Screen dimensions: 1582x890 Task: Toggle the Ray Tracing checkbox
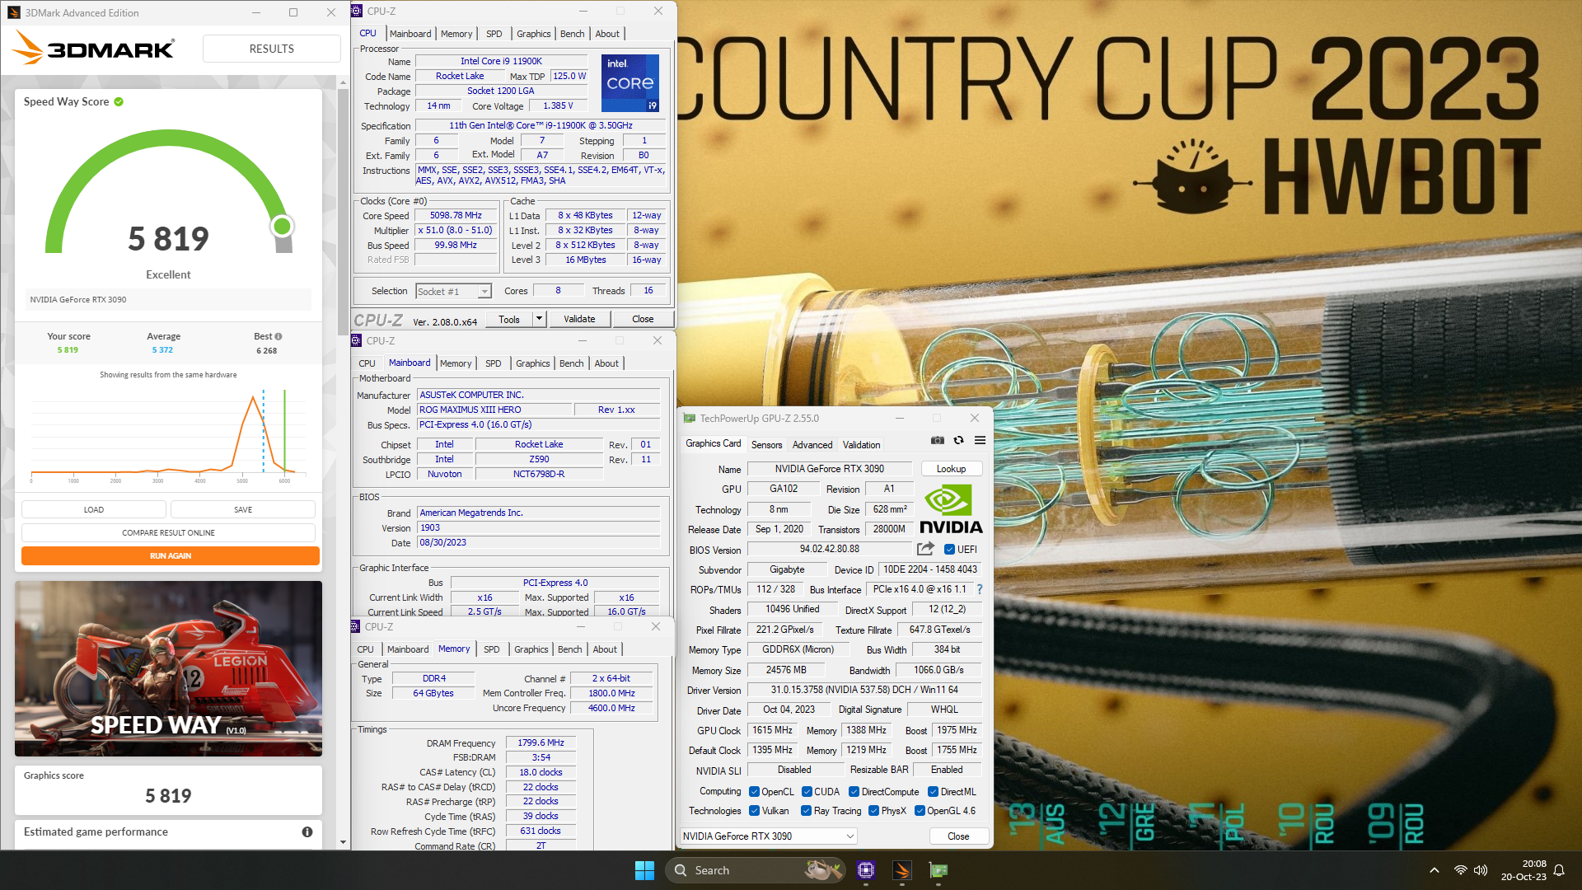(x=807, y=811)
